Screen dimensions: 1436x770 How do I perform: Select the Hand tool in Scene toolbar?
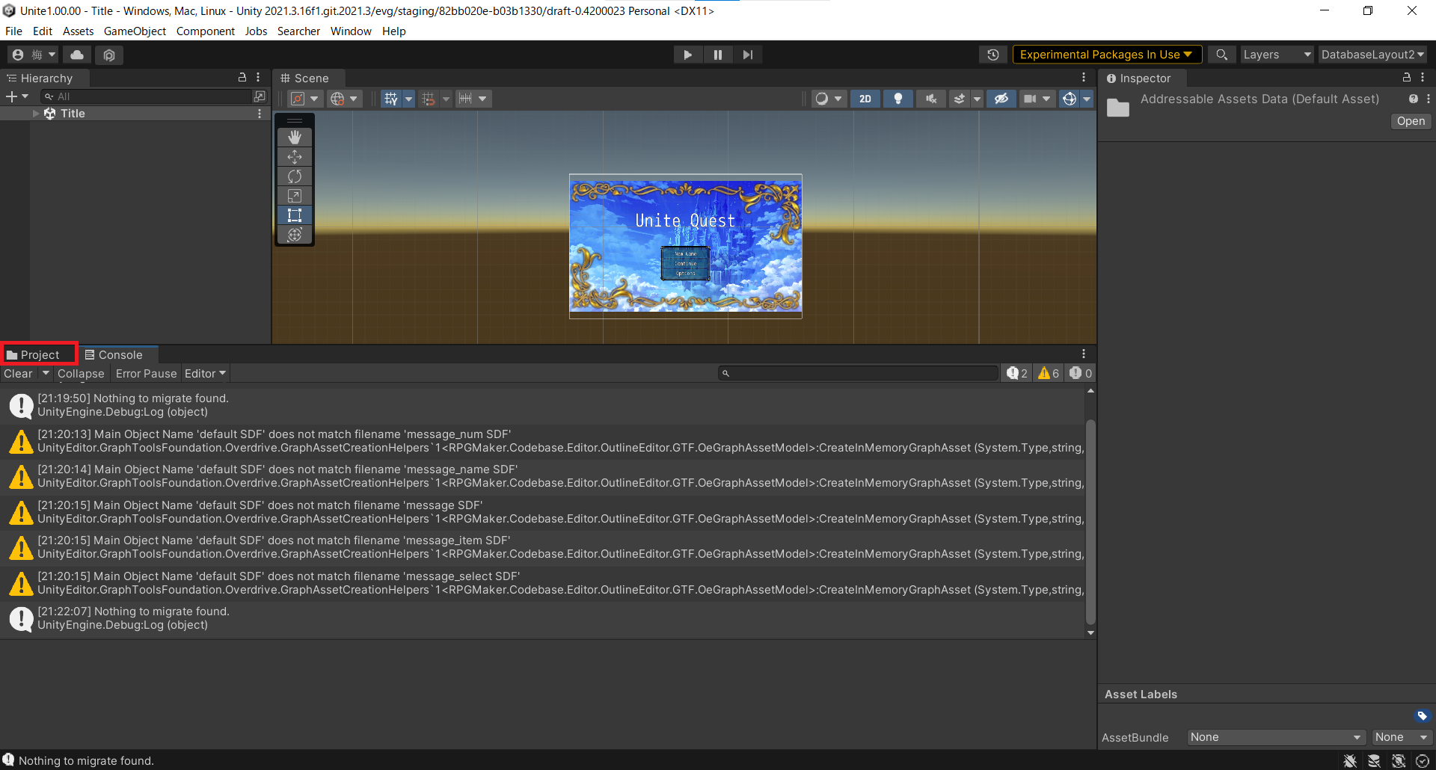point(295,138)
